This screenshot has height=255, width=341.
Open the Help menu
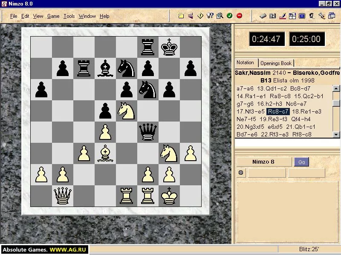[104, 16]
